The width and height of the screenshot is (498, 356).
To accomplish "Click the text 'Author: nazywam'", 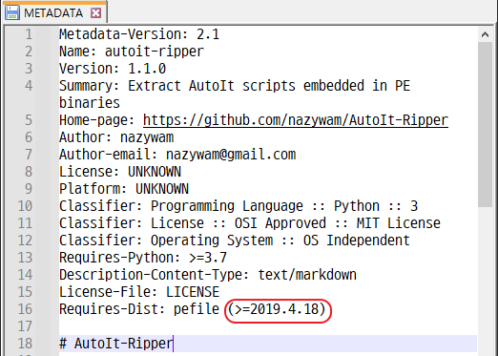I will (x=116, y=137).
